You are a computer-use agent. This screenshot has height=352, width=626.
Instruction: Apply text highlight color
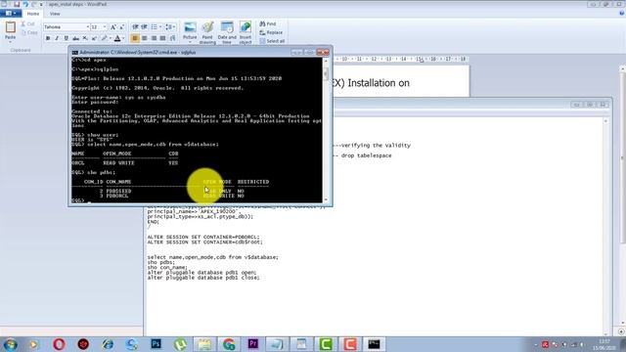pos(105,38)
